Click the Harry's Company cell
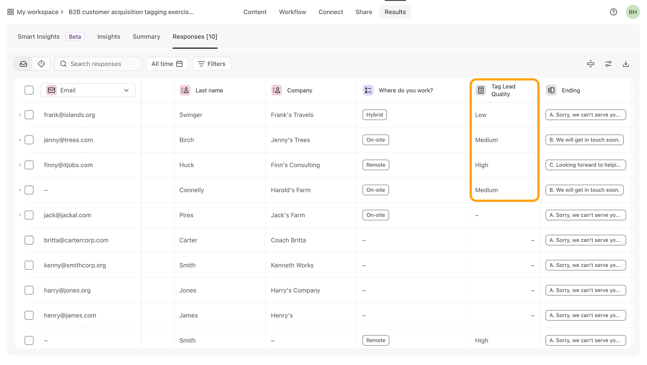This screenshot has width=647, height=365. 296,290
